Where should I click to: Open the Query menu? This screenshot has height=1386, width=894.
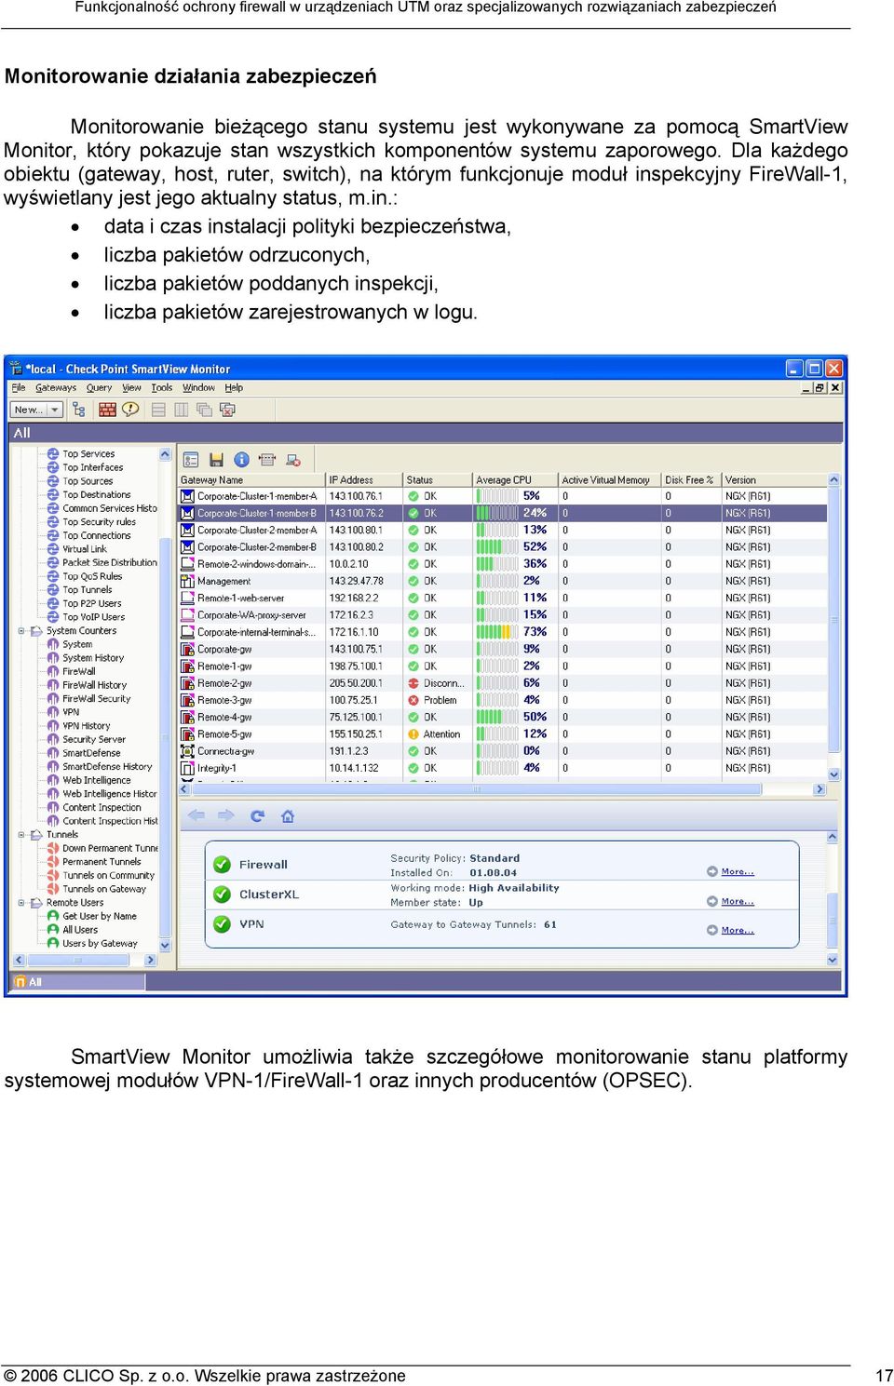click(x=99, y=388)
